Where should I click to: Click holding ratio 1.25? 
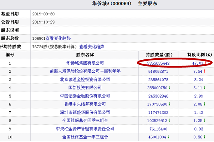[x=198, y=121]
